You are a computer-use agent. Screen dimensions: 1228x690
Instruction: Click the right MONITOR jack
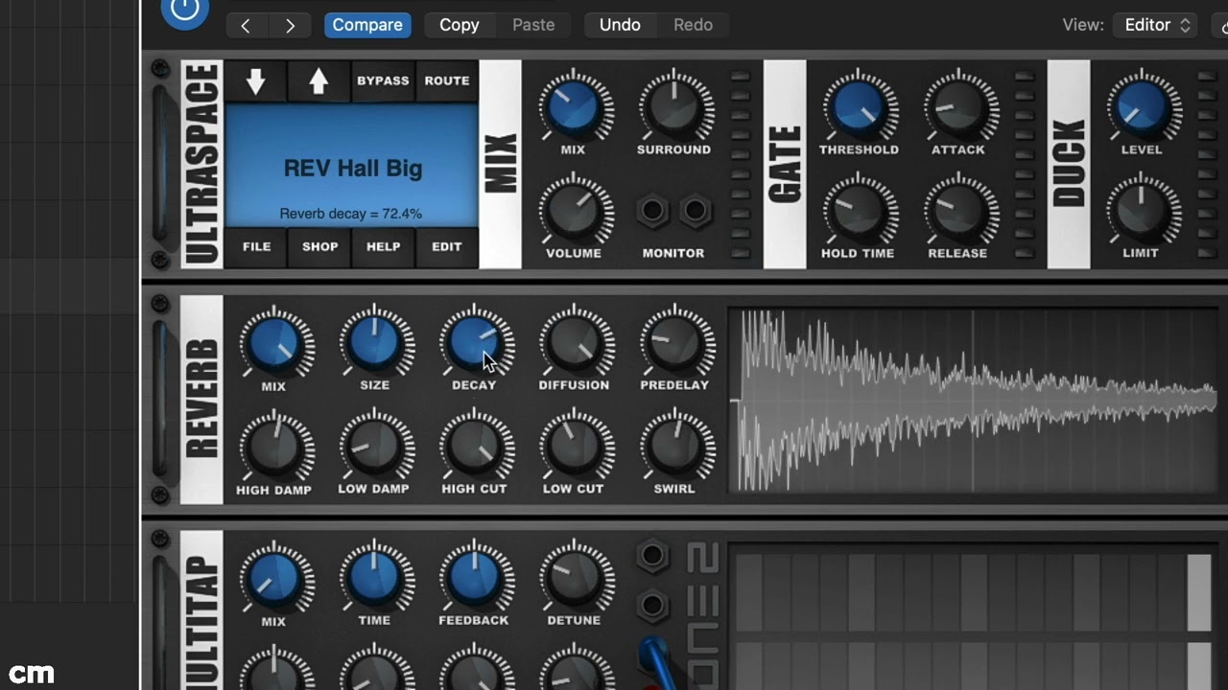tap(696, 211)
